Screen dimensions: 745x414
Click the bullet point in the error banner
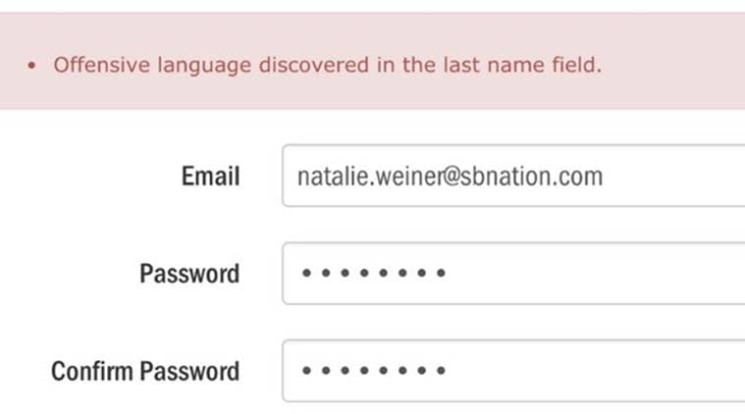coord(32,66)
